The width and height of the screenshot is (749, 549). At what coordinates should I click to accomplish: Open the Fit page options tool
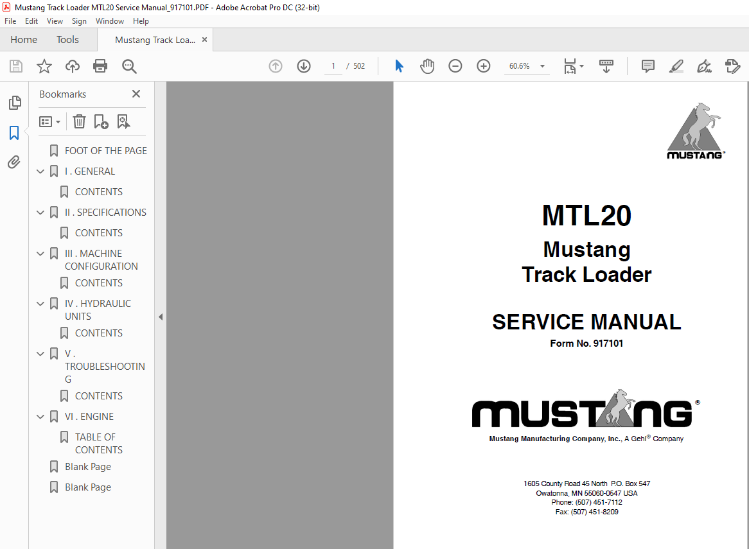(570, 66)
